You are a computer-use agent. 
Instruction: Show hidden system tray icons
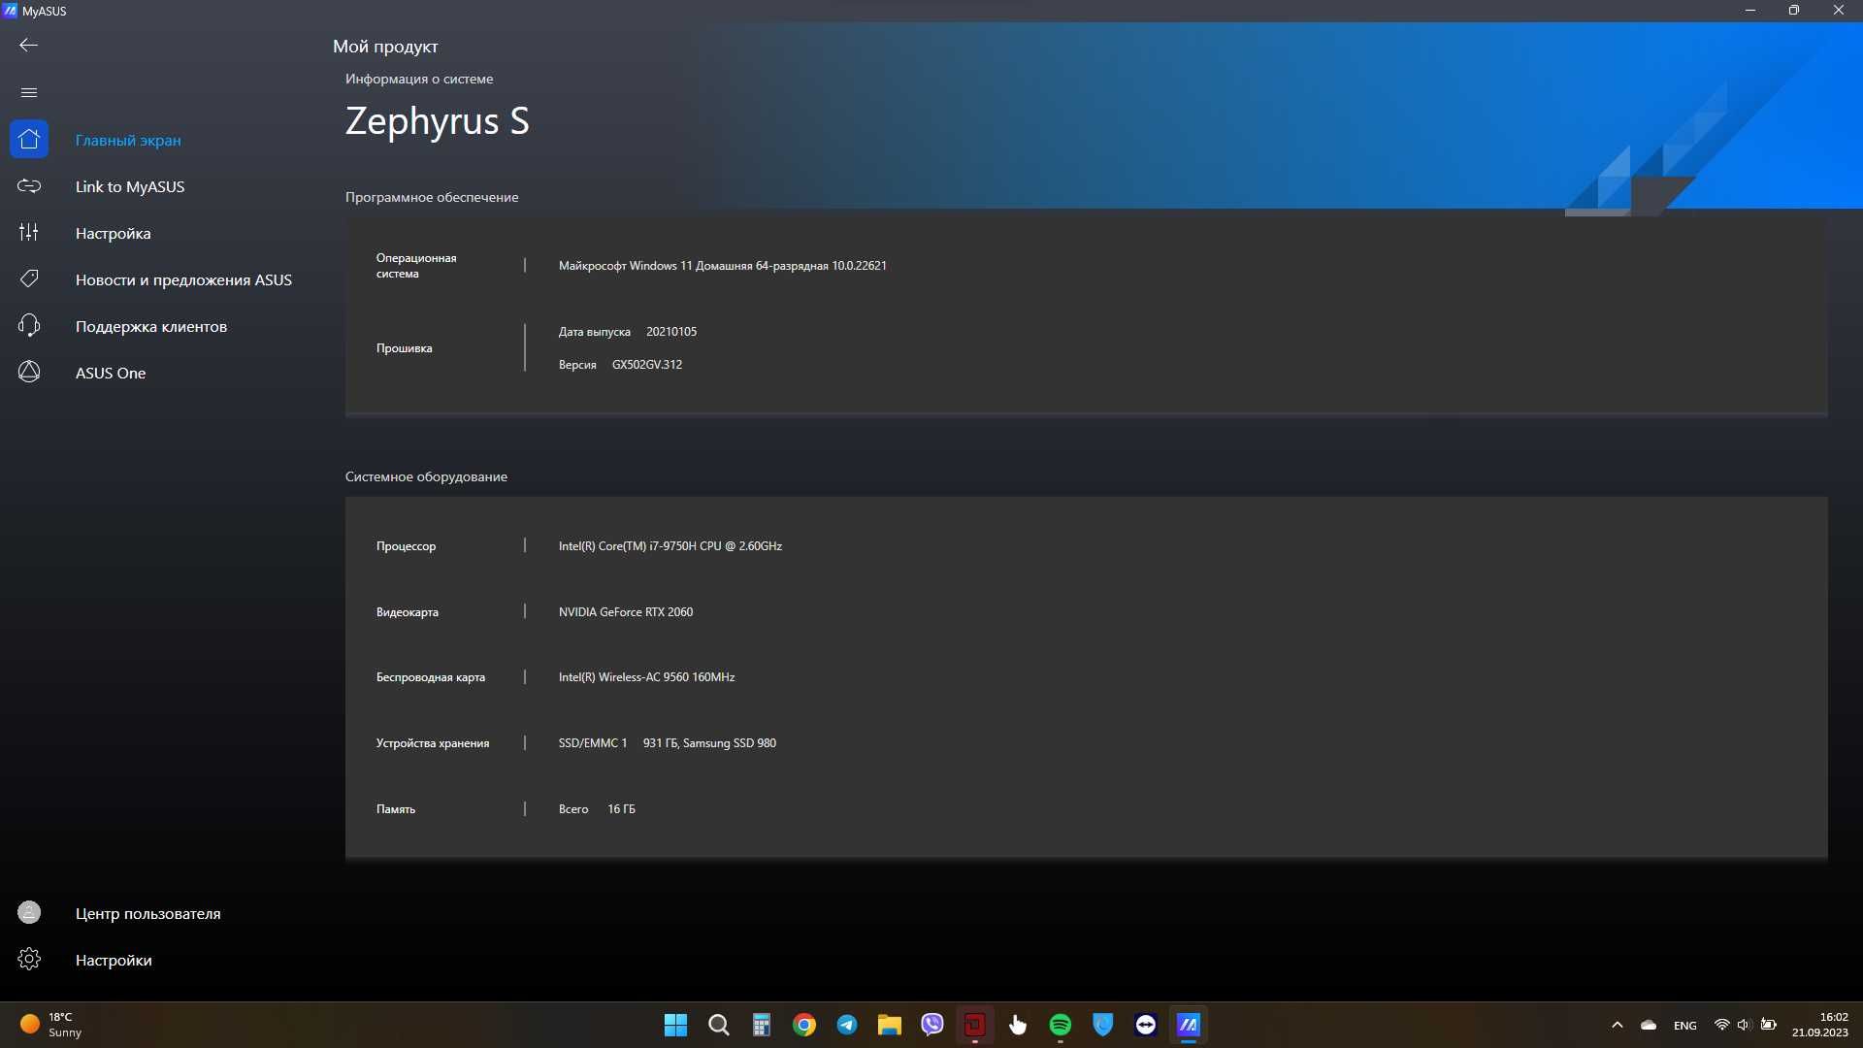point(1618,1025)
